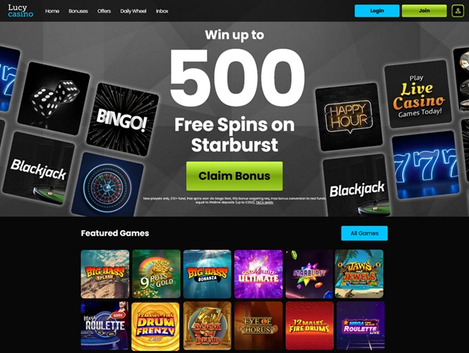Viewport: 469px width, 353px height.
Task: Select the Drum Frenzy game tile
Action: tap(156, 326)
